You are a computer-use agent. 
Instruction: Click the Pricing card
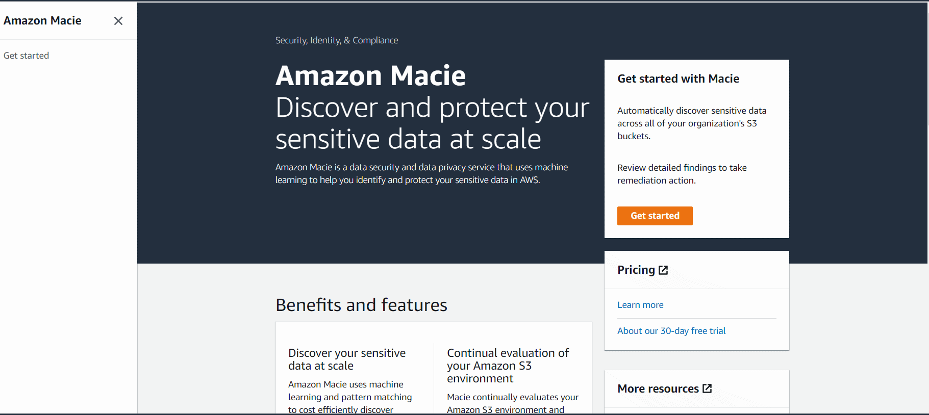click(696, 300)
